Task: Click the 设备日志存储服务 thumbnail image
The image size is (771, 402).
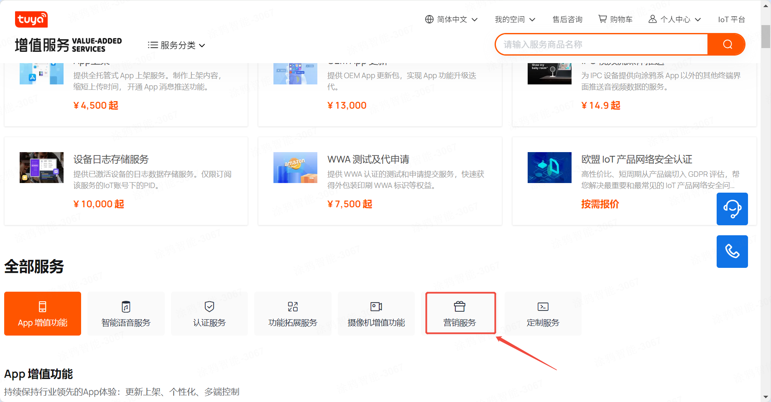Action: click(41, 168)
